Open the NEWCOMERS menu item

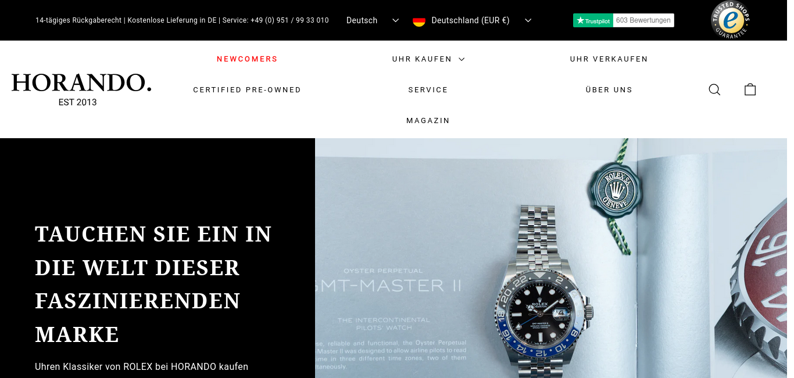[247, 59]
